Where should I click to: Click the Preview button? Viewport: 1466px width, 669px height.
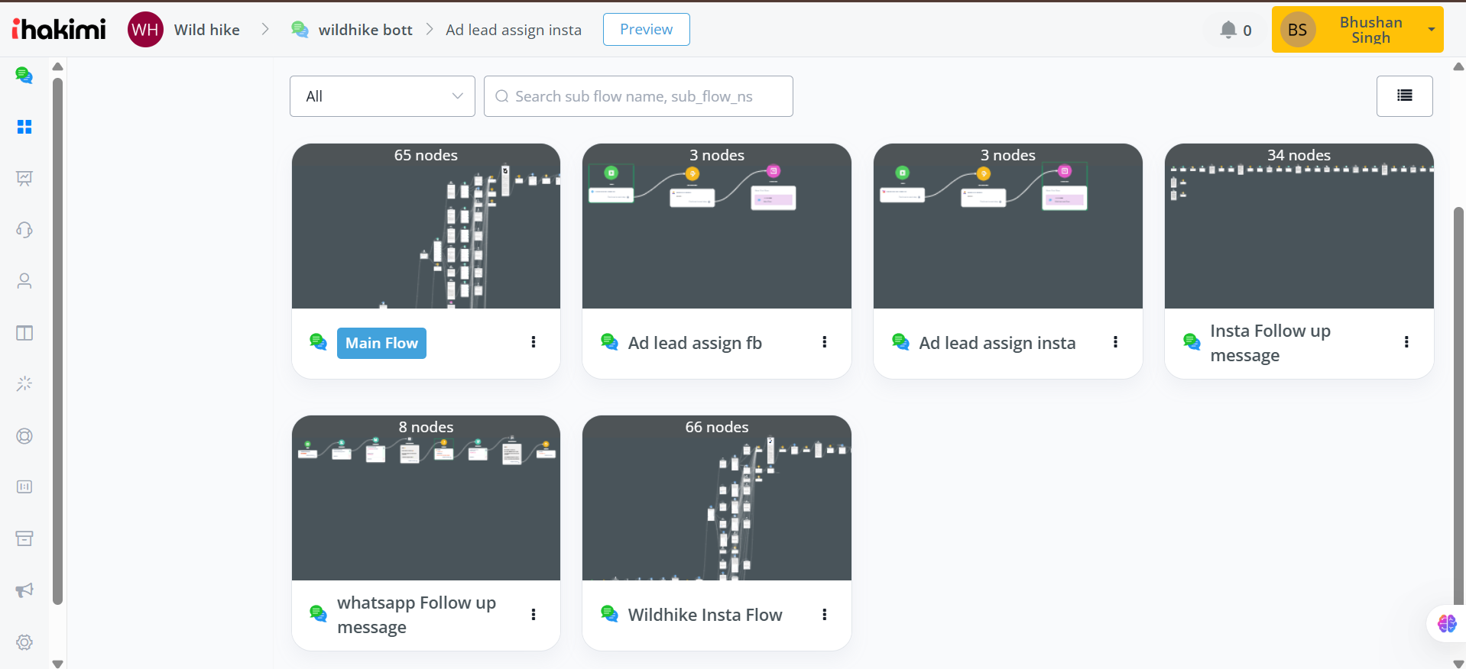(647, 29)
